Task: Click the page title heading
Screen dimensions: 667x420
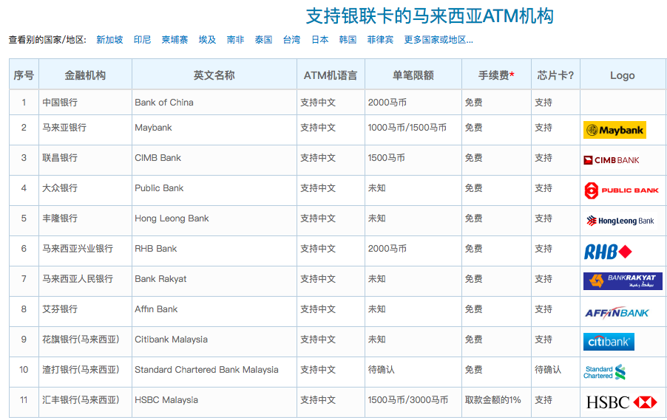Action: click(430, 16)
